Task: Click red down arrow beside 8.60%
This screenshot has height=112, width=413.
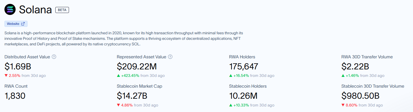Action: click(343, 105)
